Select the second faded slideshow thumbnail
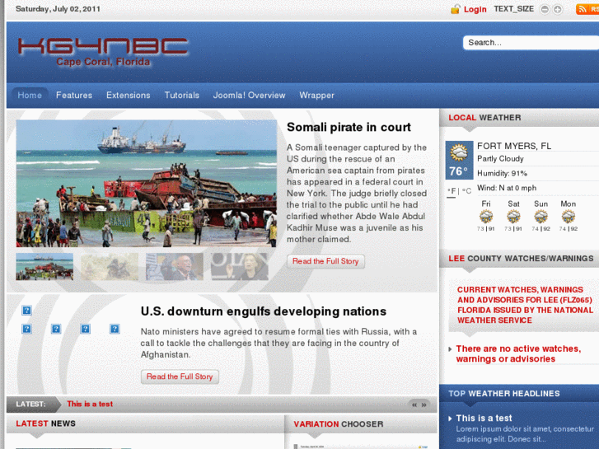 110,267
